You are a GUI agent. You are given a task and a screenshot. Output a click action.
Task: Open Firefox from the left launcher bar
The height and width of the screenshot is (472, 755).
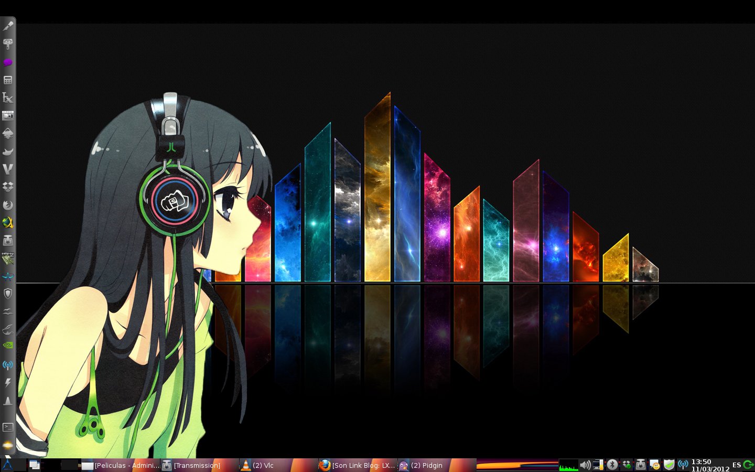click(x=8, y=205)
